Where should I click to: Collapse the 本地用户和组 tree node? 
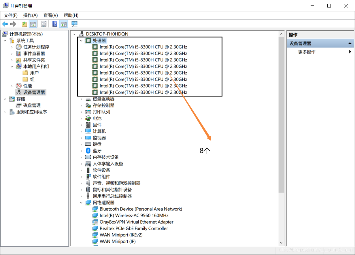[x=12, y=67]
